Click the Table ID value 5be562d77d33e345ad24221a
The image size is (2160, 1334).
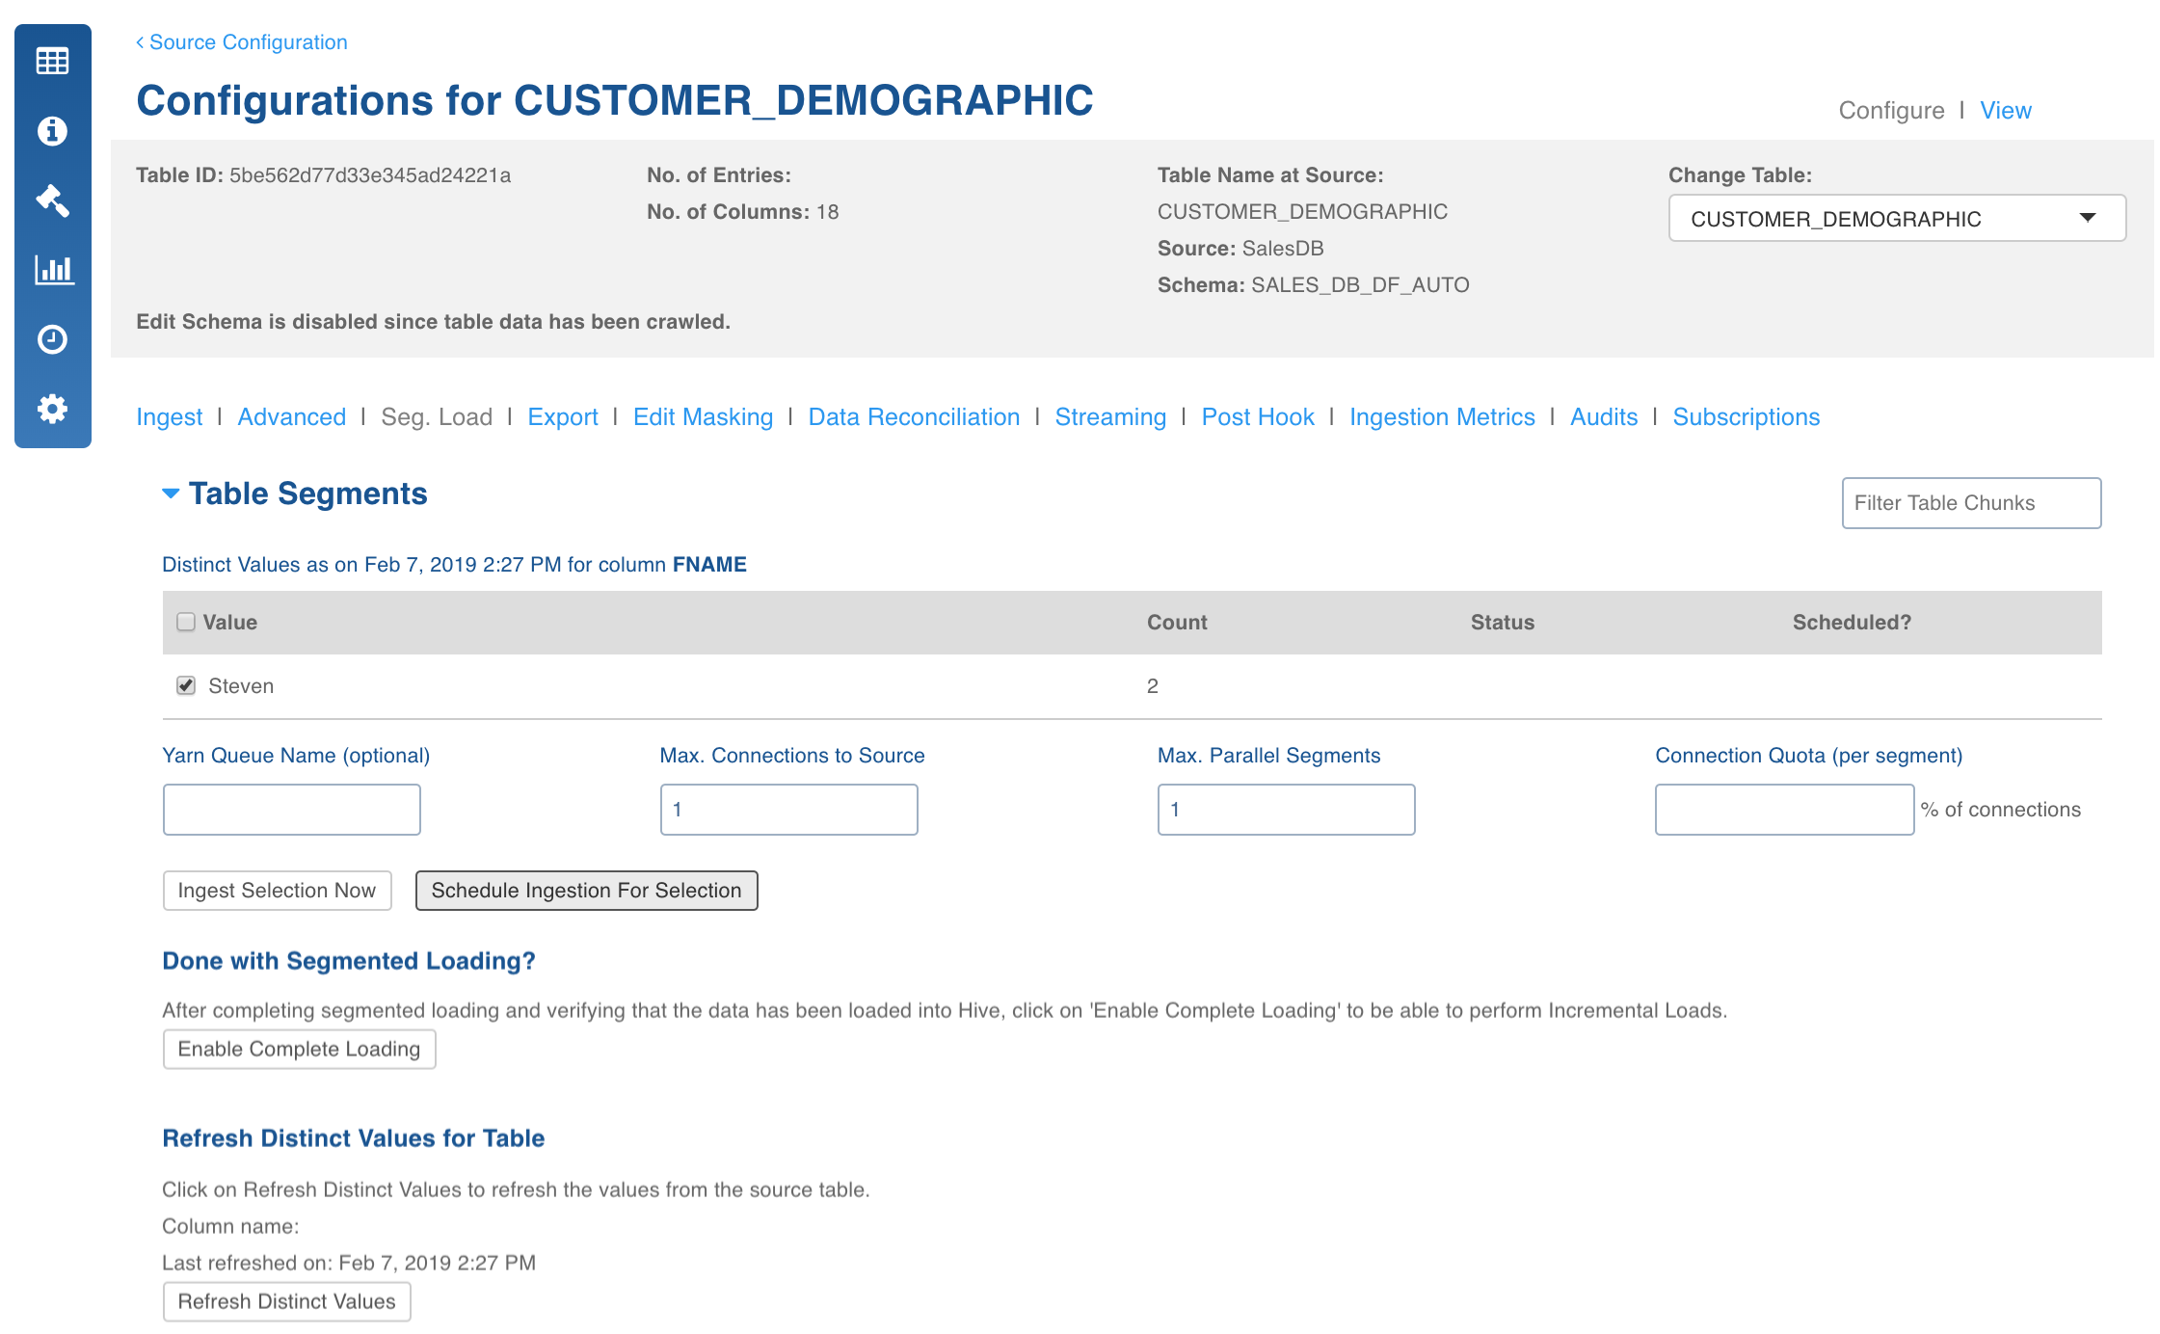pyautogui.click(x=370, y=175)
